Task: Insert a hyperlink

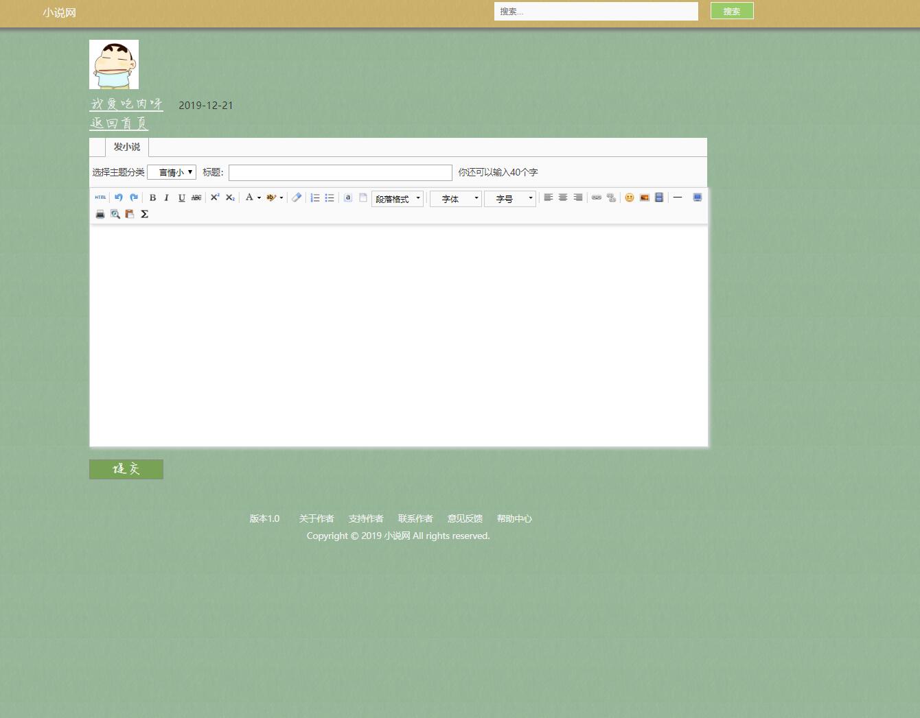Action: pyautogui.click(x=597, y=198)
